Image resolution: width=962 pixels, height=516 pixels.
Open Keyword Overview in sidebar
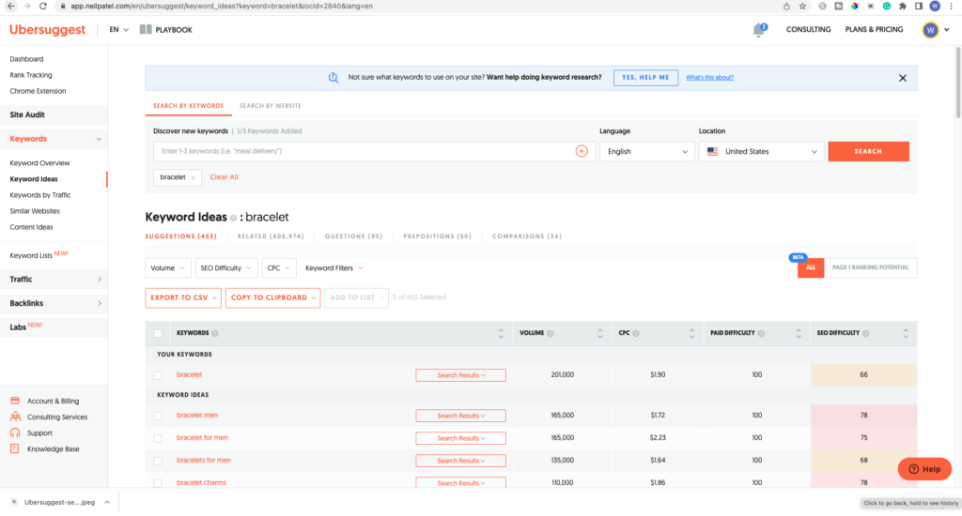pos(39,163)
